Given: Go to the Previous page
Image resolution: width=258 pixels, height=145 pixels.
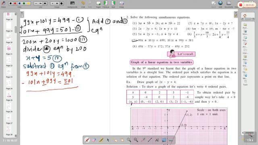Looking at the screenshot, I should click(106, 4).
